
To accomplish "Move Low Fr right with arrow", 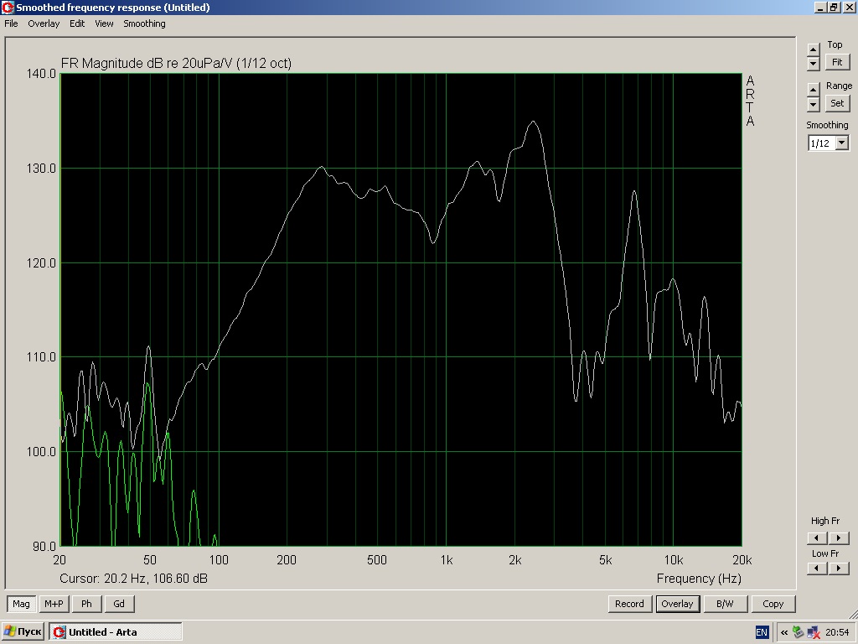I will point(839,569).
